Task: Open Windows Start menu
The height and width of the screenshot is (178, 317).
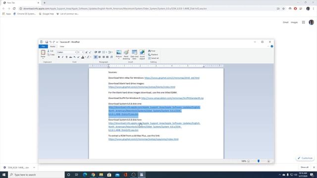Action: click(x=4, y=175)
